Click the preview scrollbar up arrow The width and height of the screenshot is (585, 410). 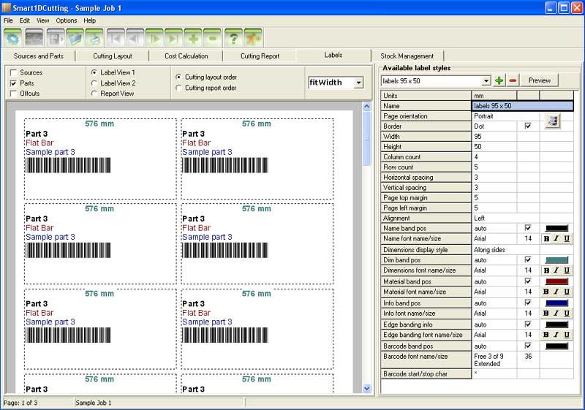366,106
